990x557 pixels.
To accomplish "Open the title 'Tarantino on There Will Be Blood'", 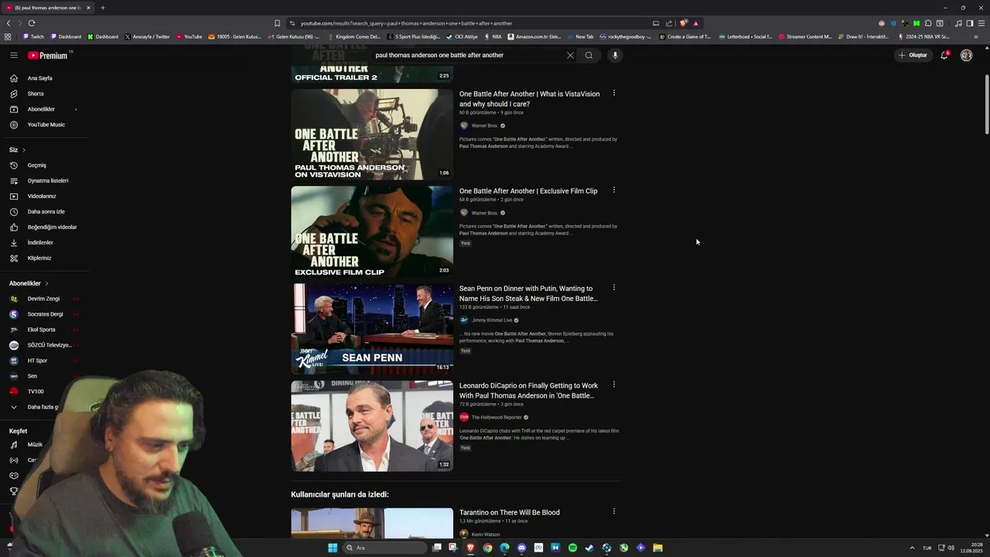I will (x=510, y=512).
